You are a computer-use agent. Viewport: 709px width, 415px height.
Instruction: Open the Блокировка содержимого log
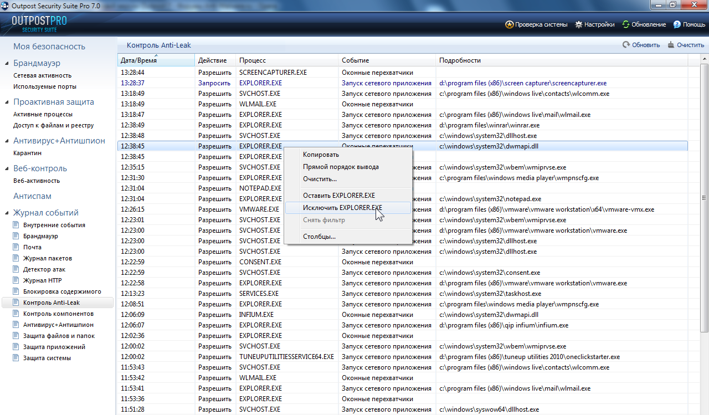tap(62, 291)
